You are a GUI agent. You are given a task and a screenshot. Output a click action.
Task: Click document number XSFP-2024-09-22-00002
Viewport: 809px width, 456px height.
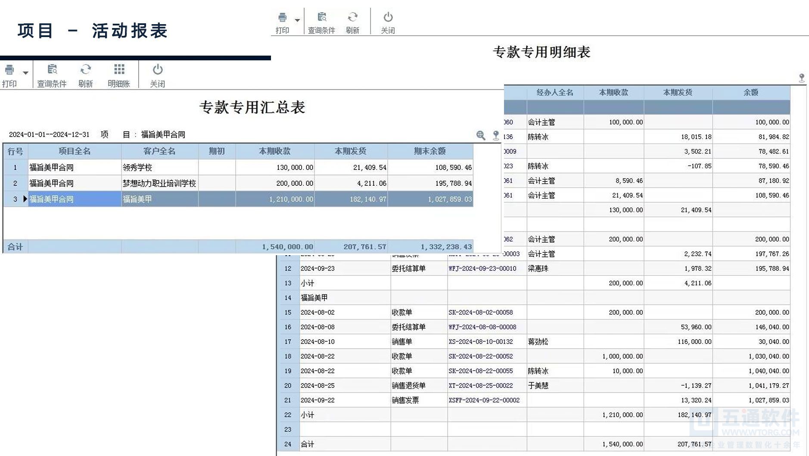(484, 400)
